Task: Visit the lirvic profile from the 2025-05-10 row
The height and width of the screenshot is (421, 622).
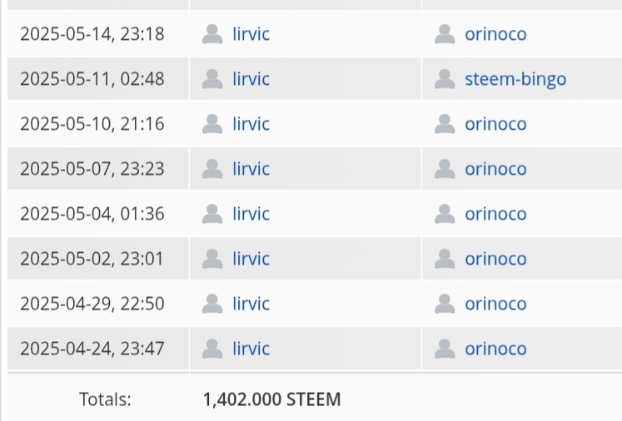Action: tap(251, 124)
